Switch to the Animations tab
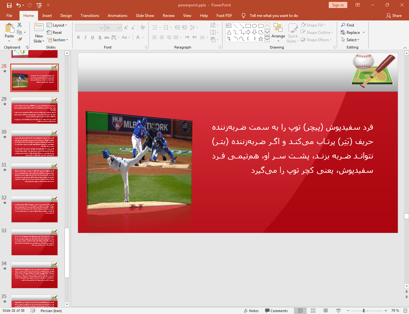The width and height of the screenshot is (409, 314). point(117,15)
